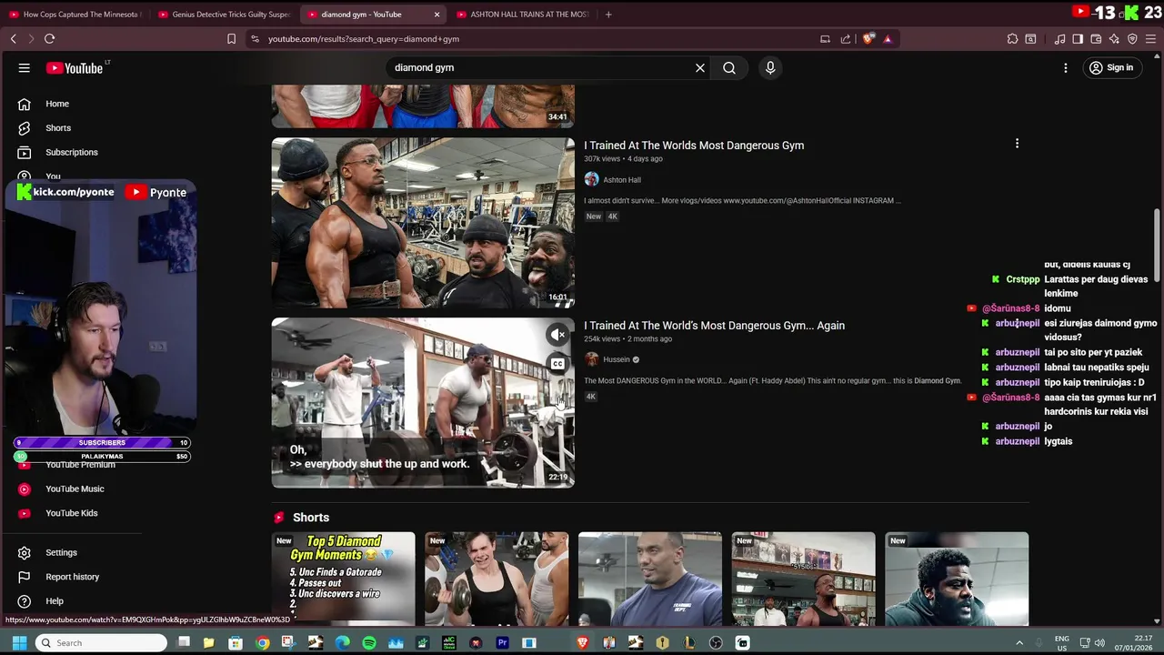Open Spotify from the taskbar
Image resolution: width=1164 pixels, height=655 pixels.
pos(369,643)
